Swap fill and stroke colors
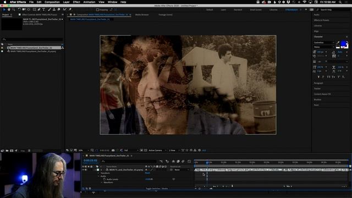The height and width of the screenshot is (198, 352). (347, 42)
